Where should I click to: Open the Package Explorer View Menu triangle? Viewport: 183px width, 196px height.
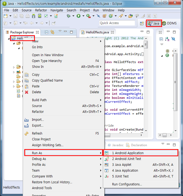[x=60, y=31]
